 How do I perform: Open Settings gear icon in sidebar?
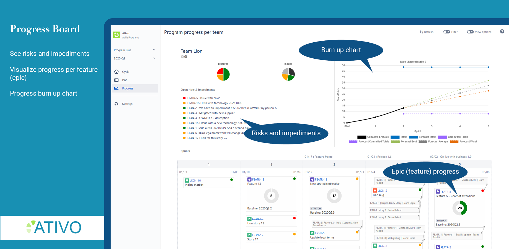[117, 104]
